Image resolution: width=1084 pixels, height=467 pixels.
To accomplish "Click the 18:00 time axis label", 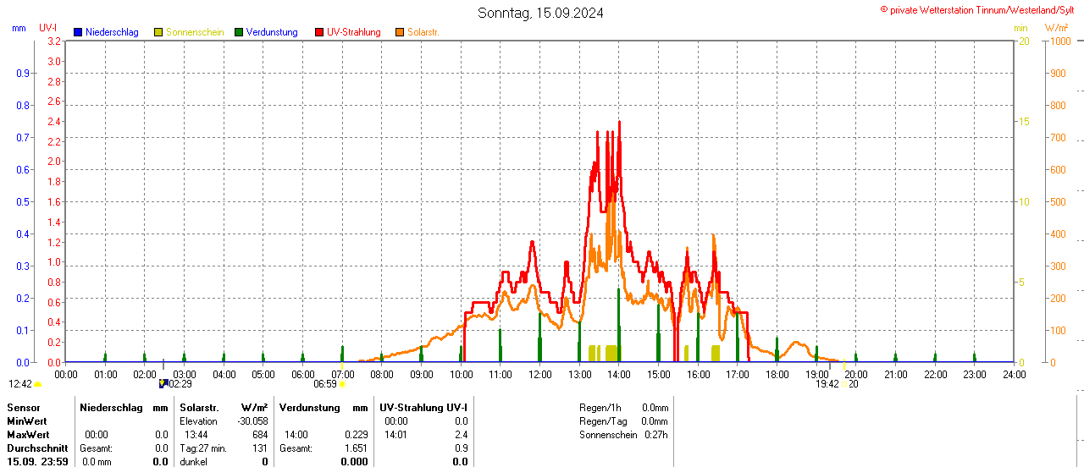I will 777,375.
